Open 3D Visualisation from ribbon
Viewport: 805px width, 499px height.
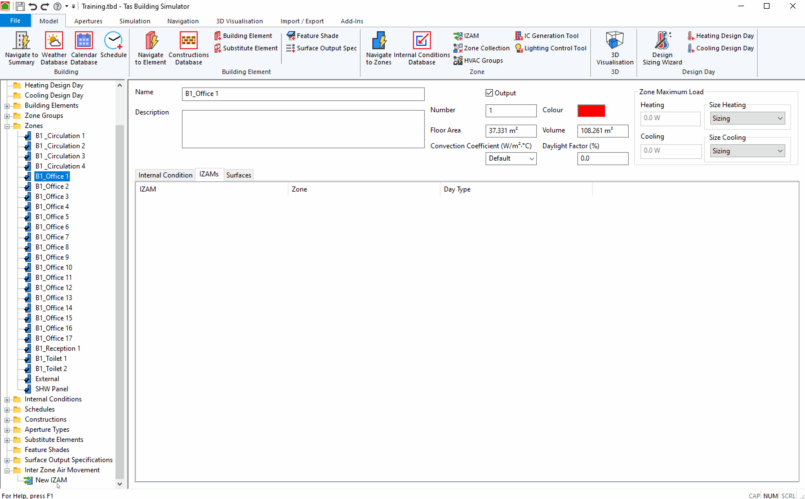tap(615, 48)
